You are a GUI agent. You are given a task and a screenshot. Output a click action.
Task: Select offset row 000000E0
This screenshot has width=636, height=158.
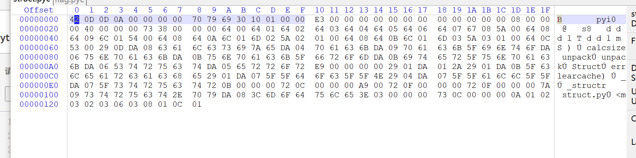pos(39,86)
